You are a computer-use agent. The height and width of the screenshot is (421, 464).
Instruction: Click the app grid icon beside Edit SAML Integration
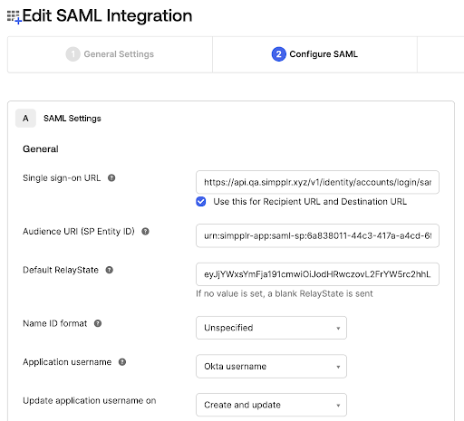(14, 17)
